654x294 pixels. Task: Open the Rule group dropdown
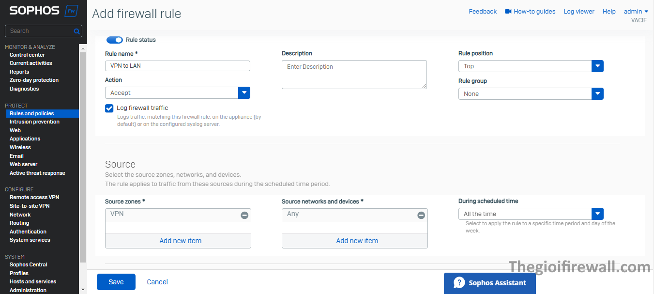pyautogui.click(x=597, y=94)
